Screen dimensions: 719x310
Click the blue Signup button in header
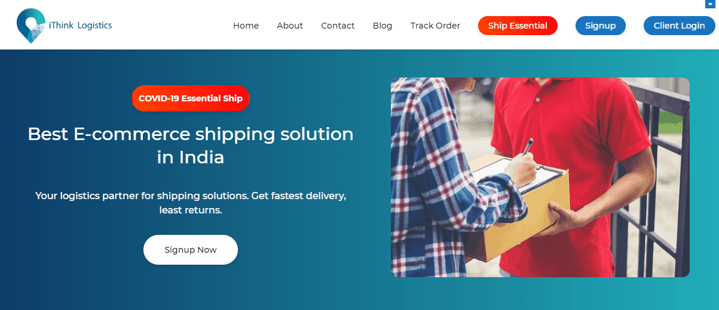pyautogui.click(x=600, y=26)
